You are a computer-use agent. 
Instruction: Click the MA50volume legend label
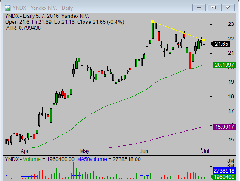92,159
